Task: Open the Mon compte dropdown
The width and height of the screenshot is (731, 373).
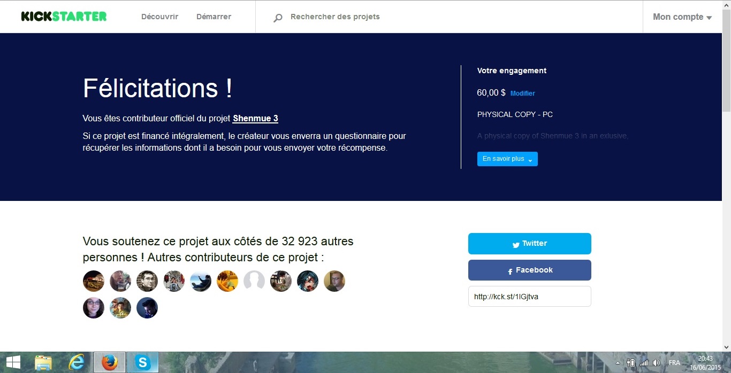Action: click(682, 17)
